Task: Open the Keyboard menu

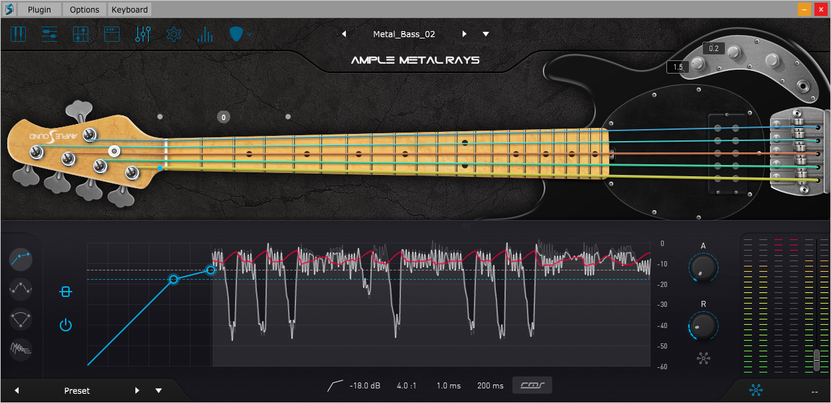Action: (x=129, y=9)
